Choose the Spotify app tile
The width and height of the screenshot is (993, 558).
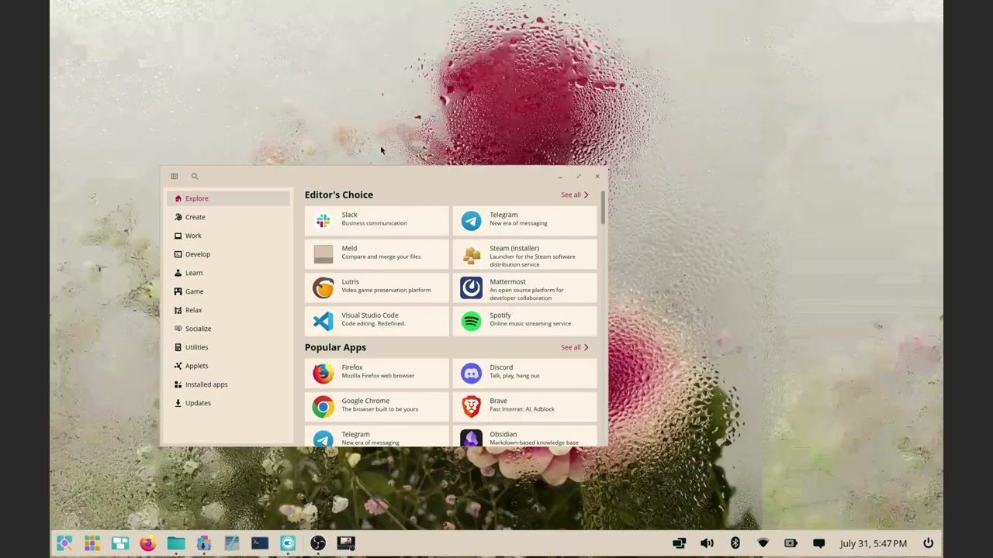(524, 321)
